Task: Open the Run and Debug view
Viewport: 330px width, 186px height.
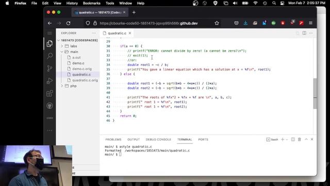Action: (49, 81)
